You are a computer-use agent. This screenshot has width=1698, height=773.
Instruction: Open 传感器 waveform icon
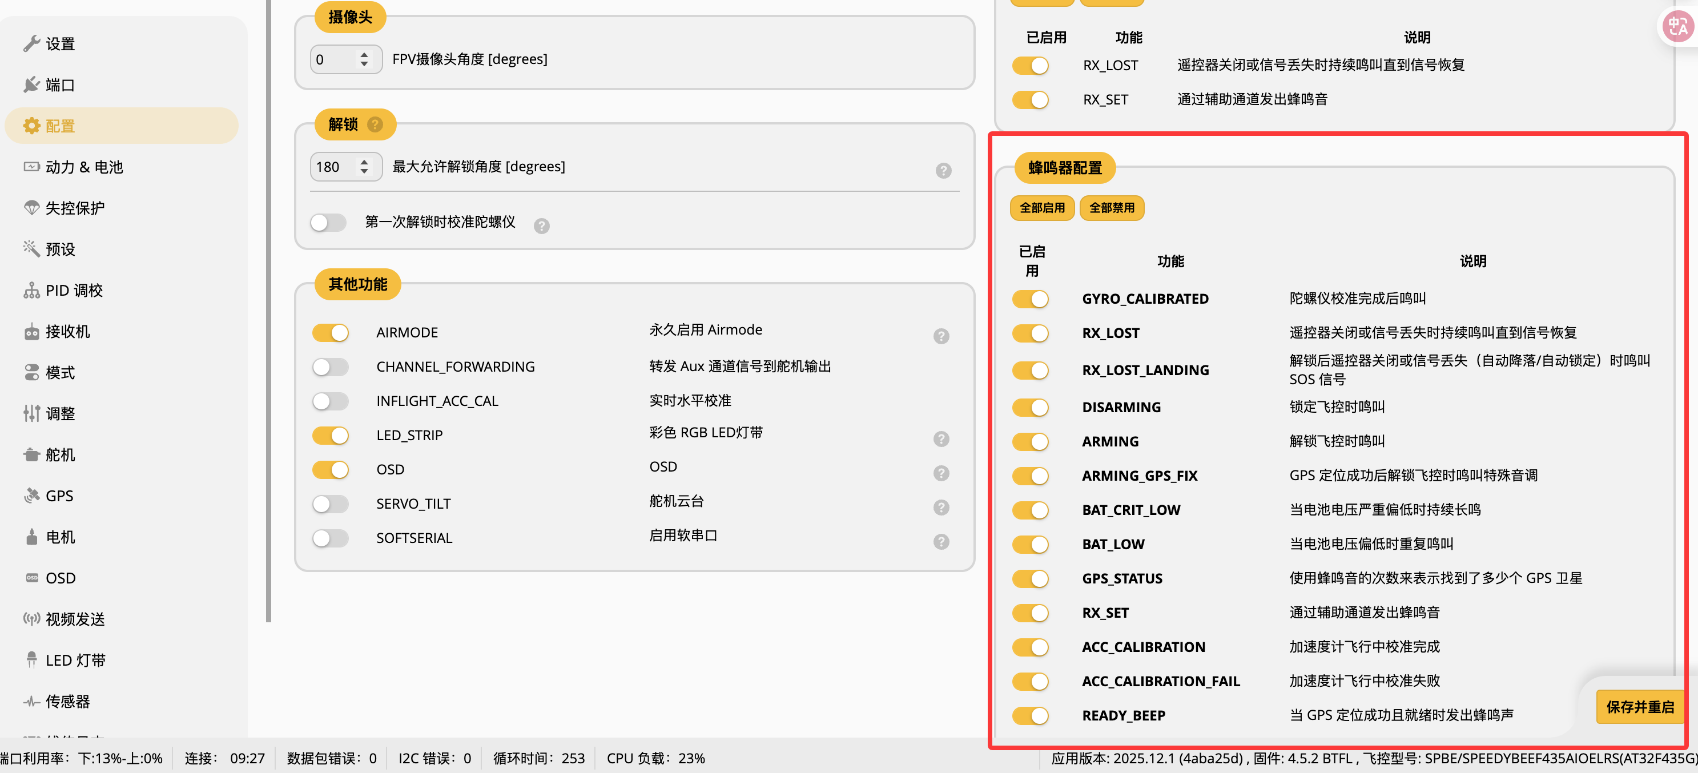click(31, 701)
